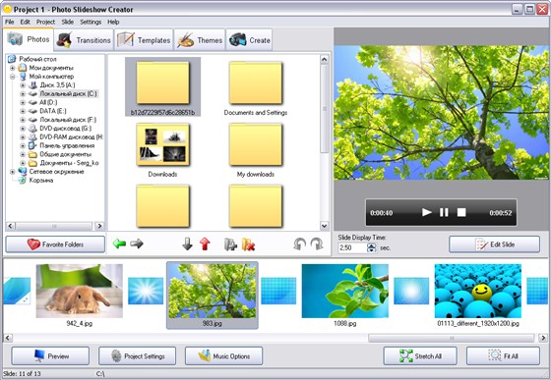Stop the slideshow preview

(x=461, y=212)
